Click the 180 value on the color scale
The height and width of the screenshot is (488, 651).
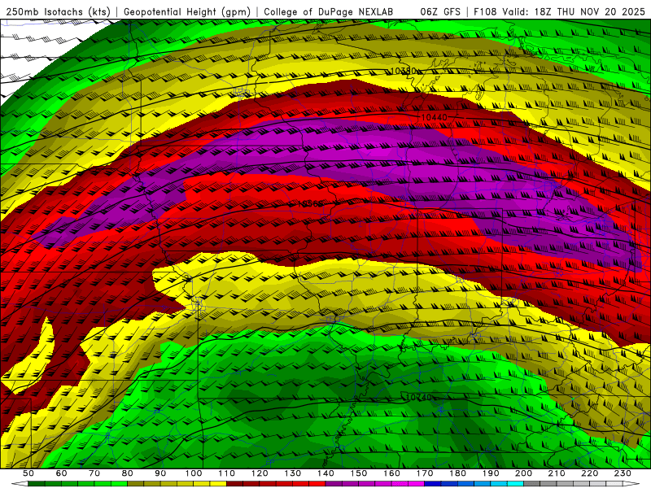pyautogui.click(x=458, y=473)
